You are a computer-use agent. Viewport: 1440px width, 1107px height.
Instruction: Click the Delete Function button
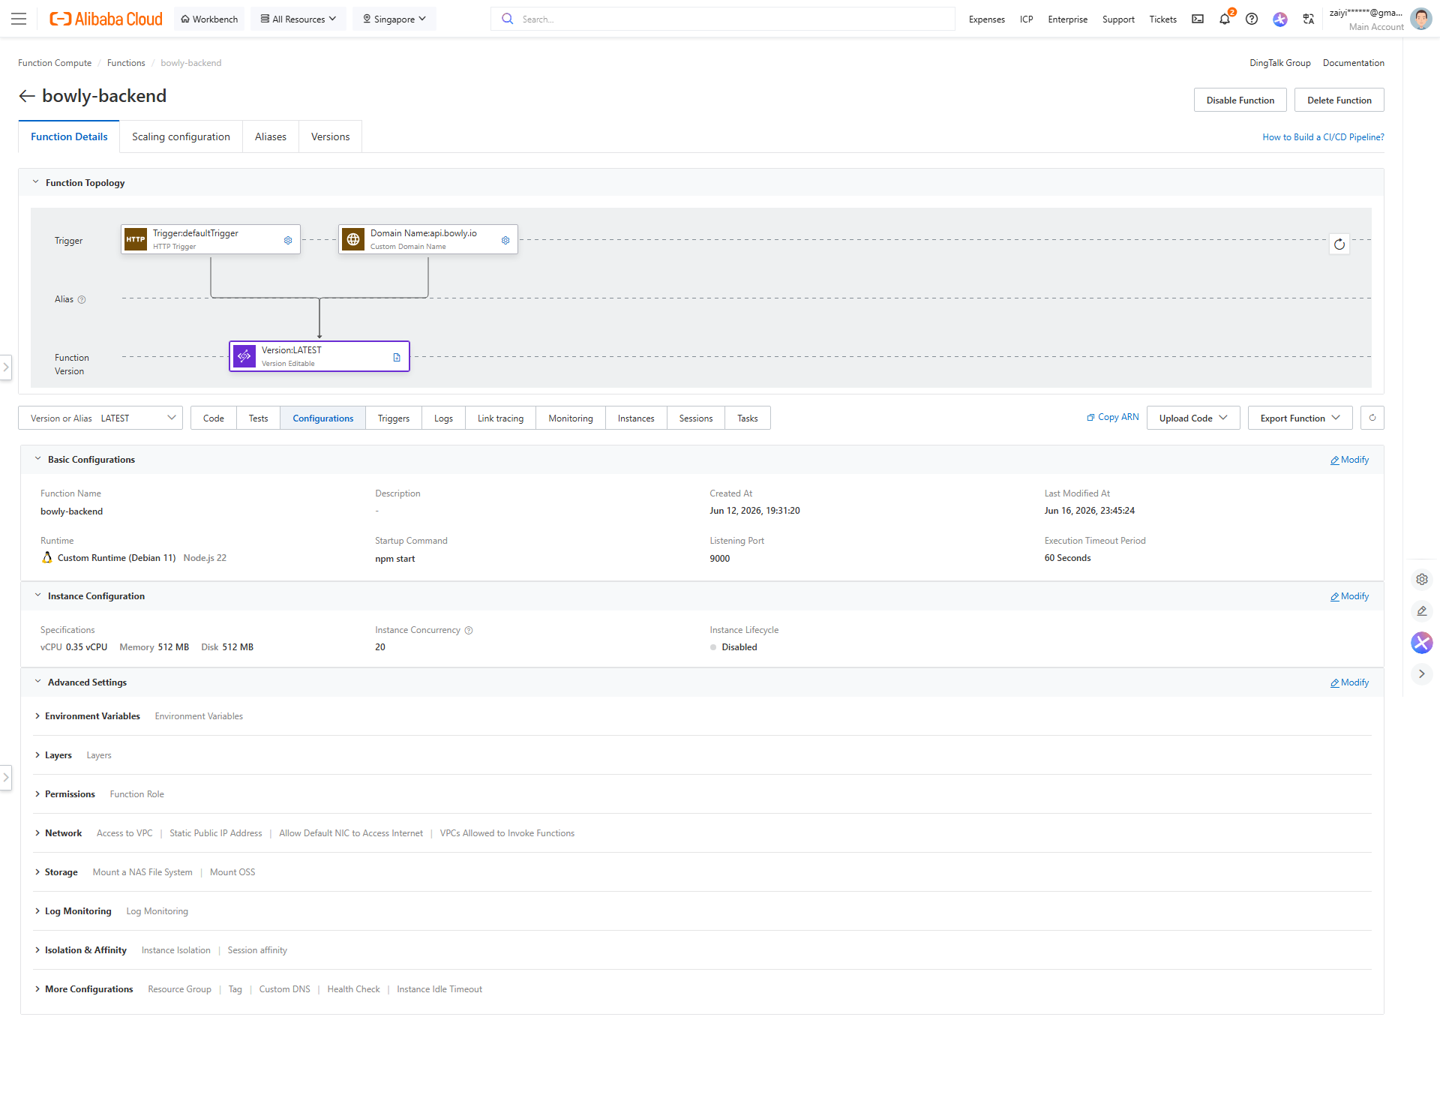click(x=1339, y=100)
